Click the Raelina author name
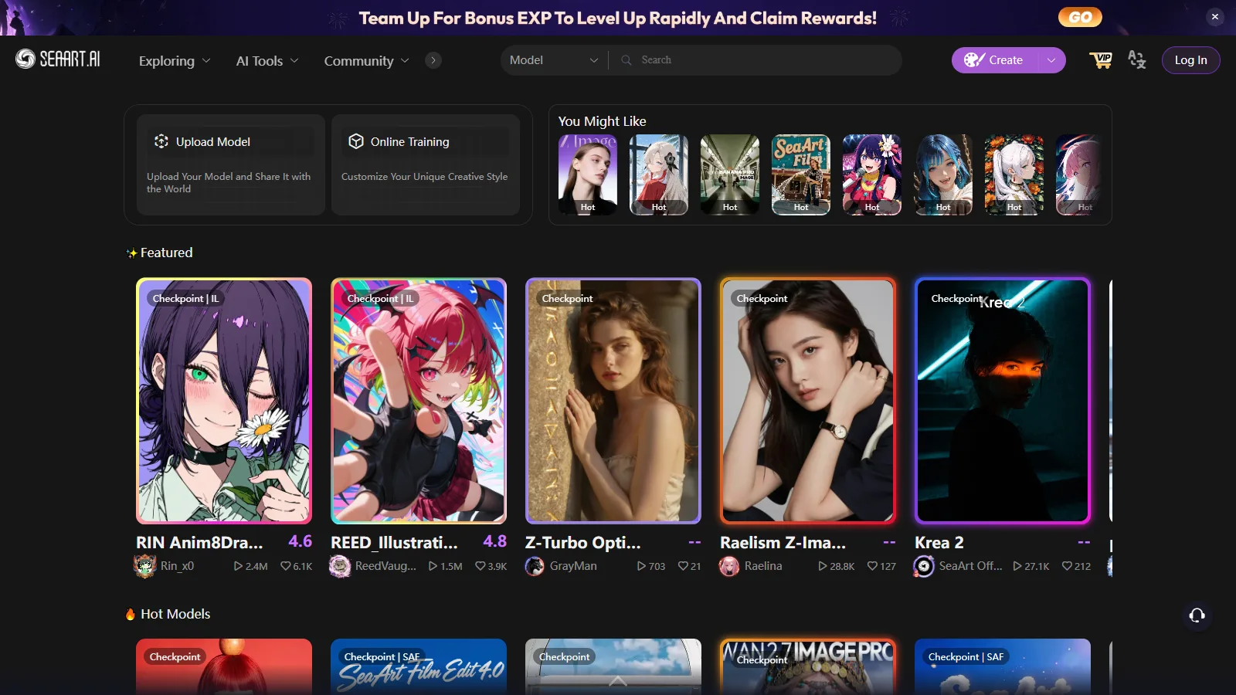 (x=763, y=566)
